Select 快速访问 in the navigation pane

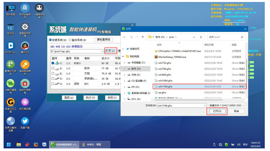tap(134, 49)
